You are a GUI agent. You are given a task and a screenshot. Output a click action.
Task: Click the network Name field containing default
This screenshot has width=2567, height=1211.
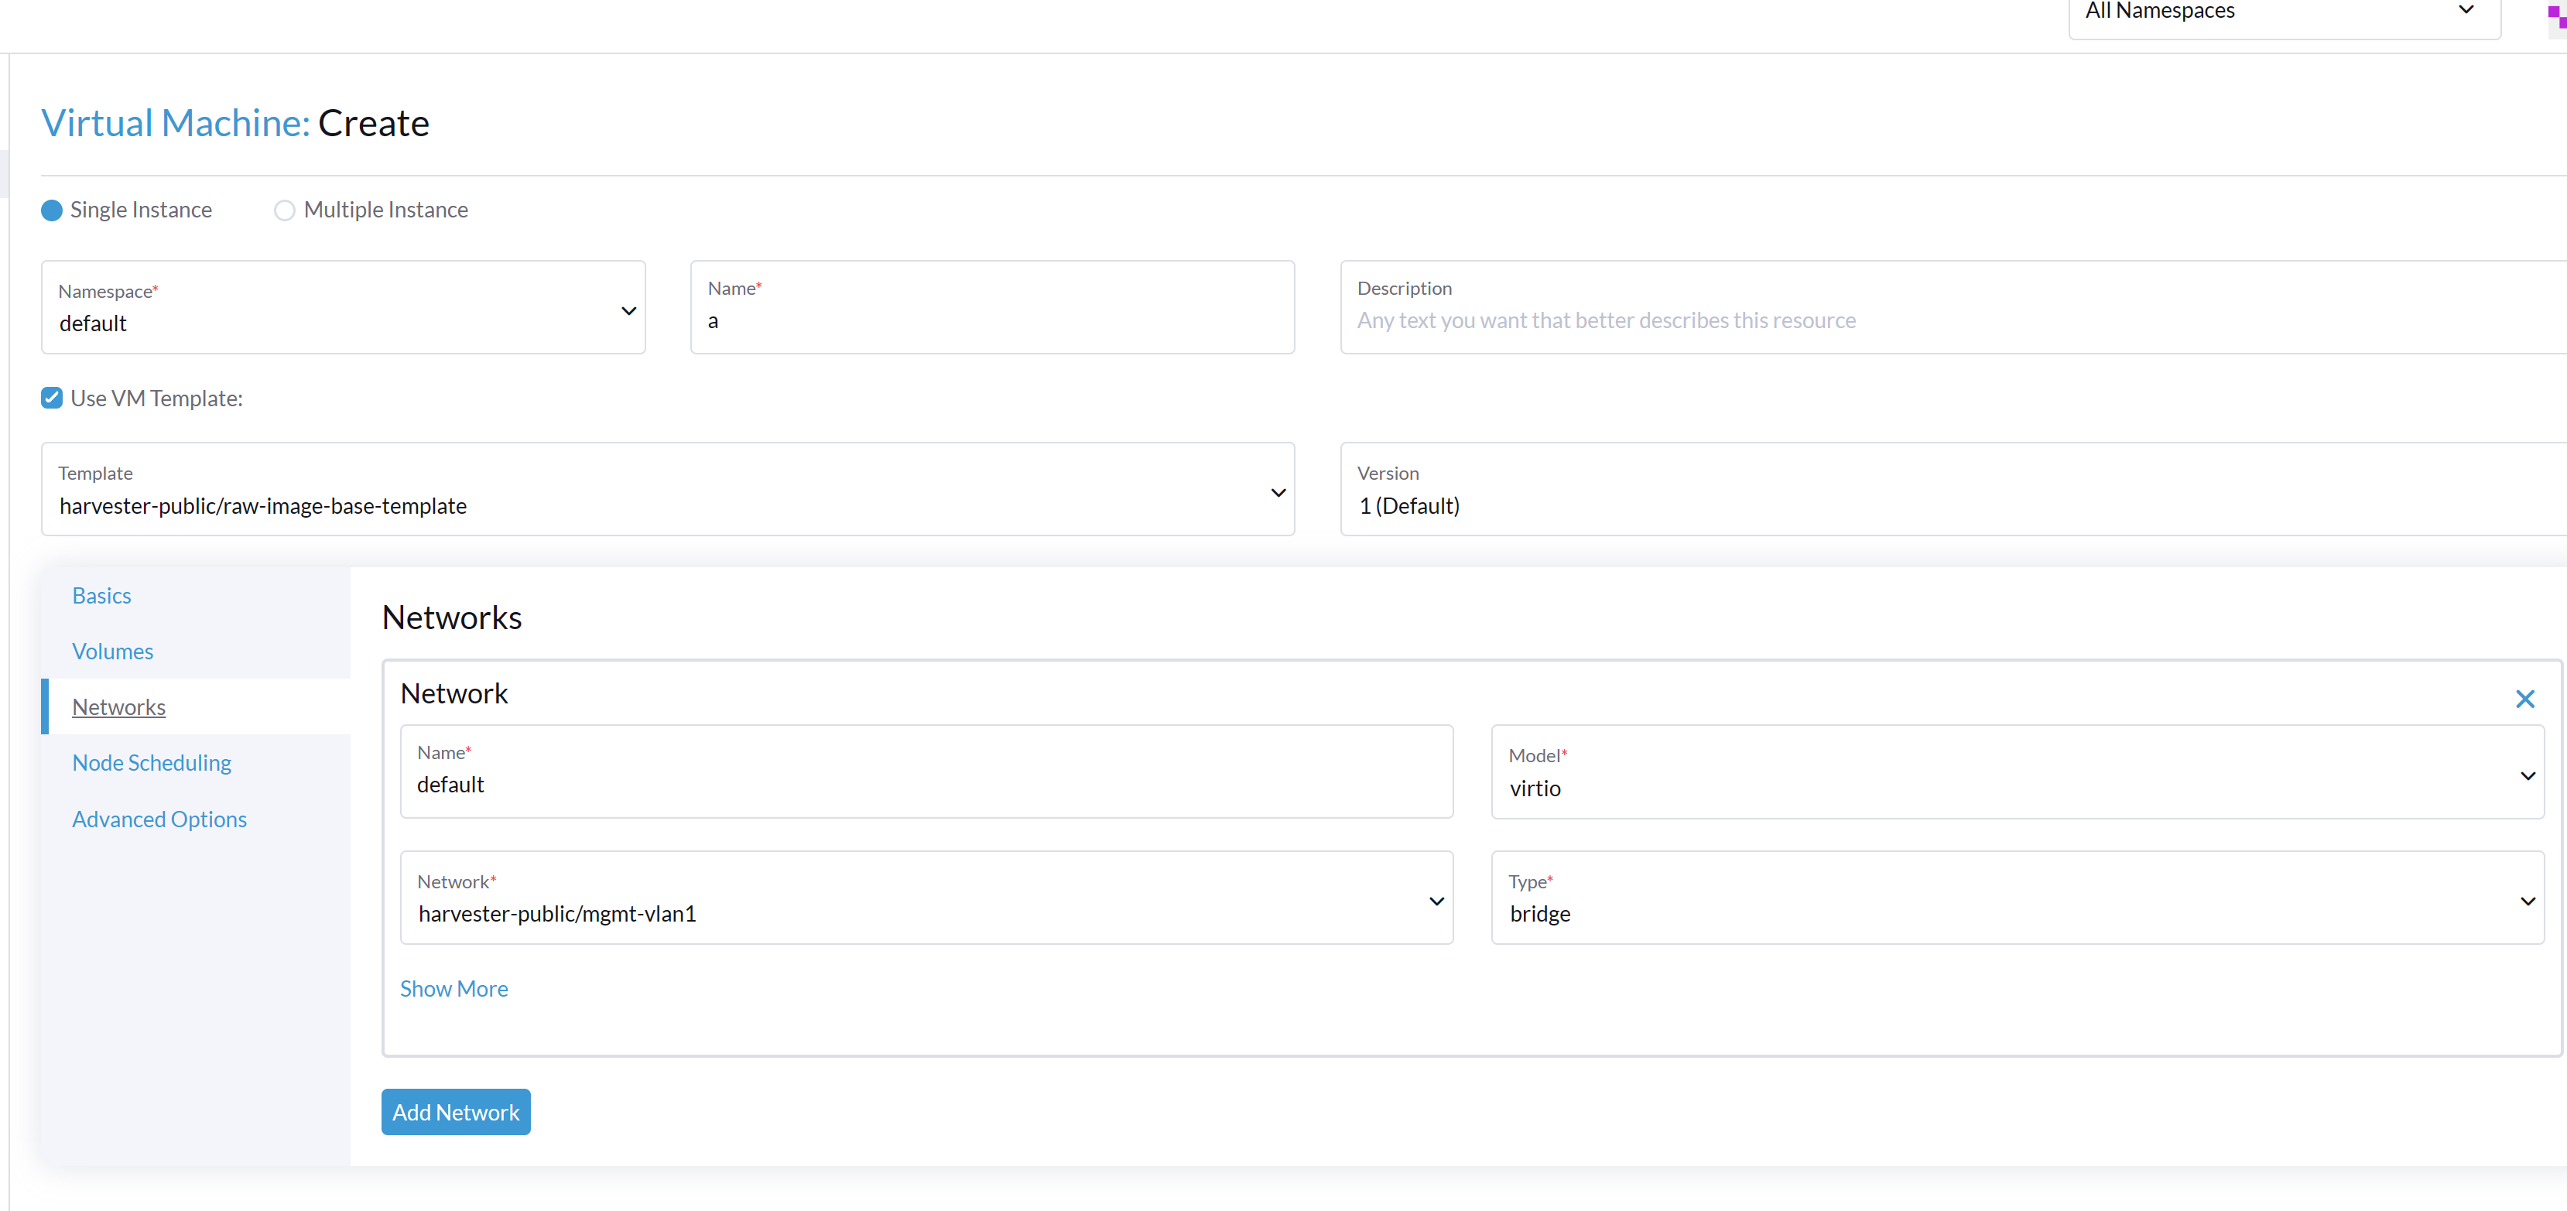926,783
